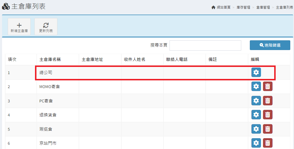Screen dimensions: 294x149
Task: Navigate to 庫存管理 in breadcrumb
Action: point(243,7)
